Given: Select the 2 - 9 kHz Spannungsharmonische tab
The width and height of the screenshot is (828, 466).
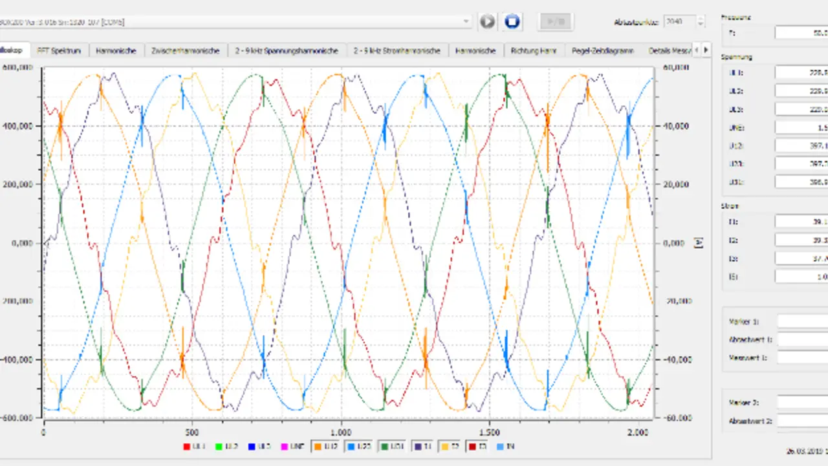Looking at the screenshot, I should 287,50.
